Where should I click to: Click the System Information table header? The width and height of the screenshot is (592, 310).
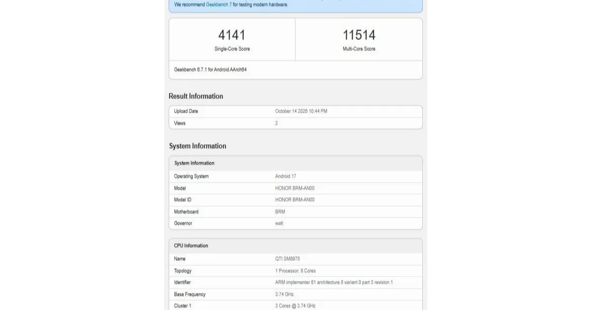194,163
